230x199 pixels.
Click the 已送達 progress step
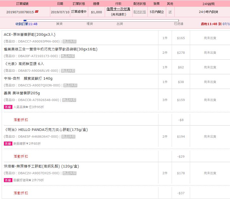point(179,24)
